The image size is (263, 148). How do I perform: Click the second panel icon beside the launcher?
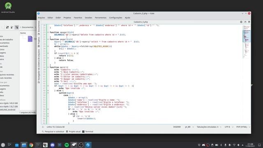9,145
